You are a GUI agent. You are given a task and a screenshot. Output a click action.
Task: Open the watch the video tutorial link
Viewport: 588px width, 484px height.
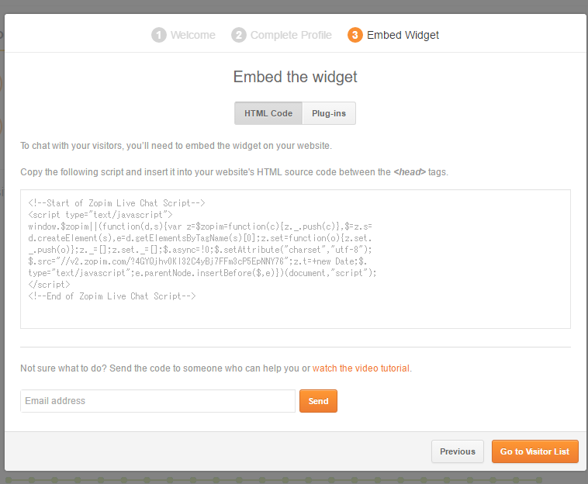pos(361,368)
